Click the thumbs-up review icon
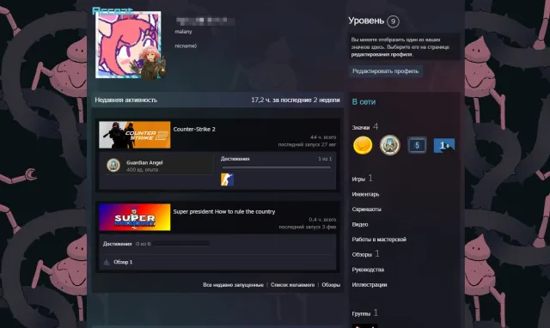The height and width of the screenshot is (328, 550). (x=107, y=262)
